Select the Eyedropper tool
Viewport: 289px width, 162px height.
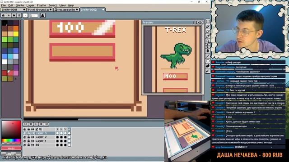tap(208, 36)
